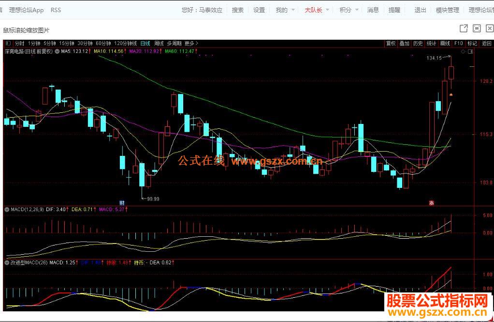Open the 多周期 multi-period view
The height and width of the screenshot is (322, 494).
point(174,43)
